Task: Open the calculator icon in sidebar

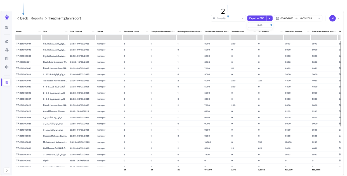Action: click(7, 58)
